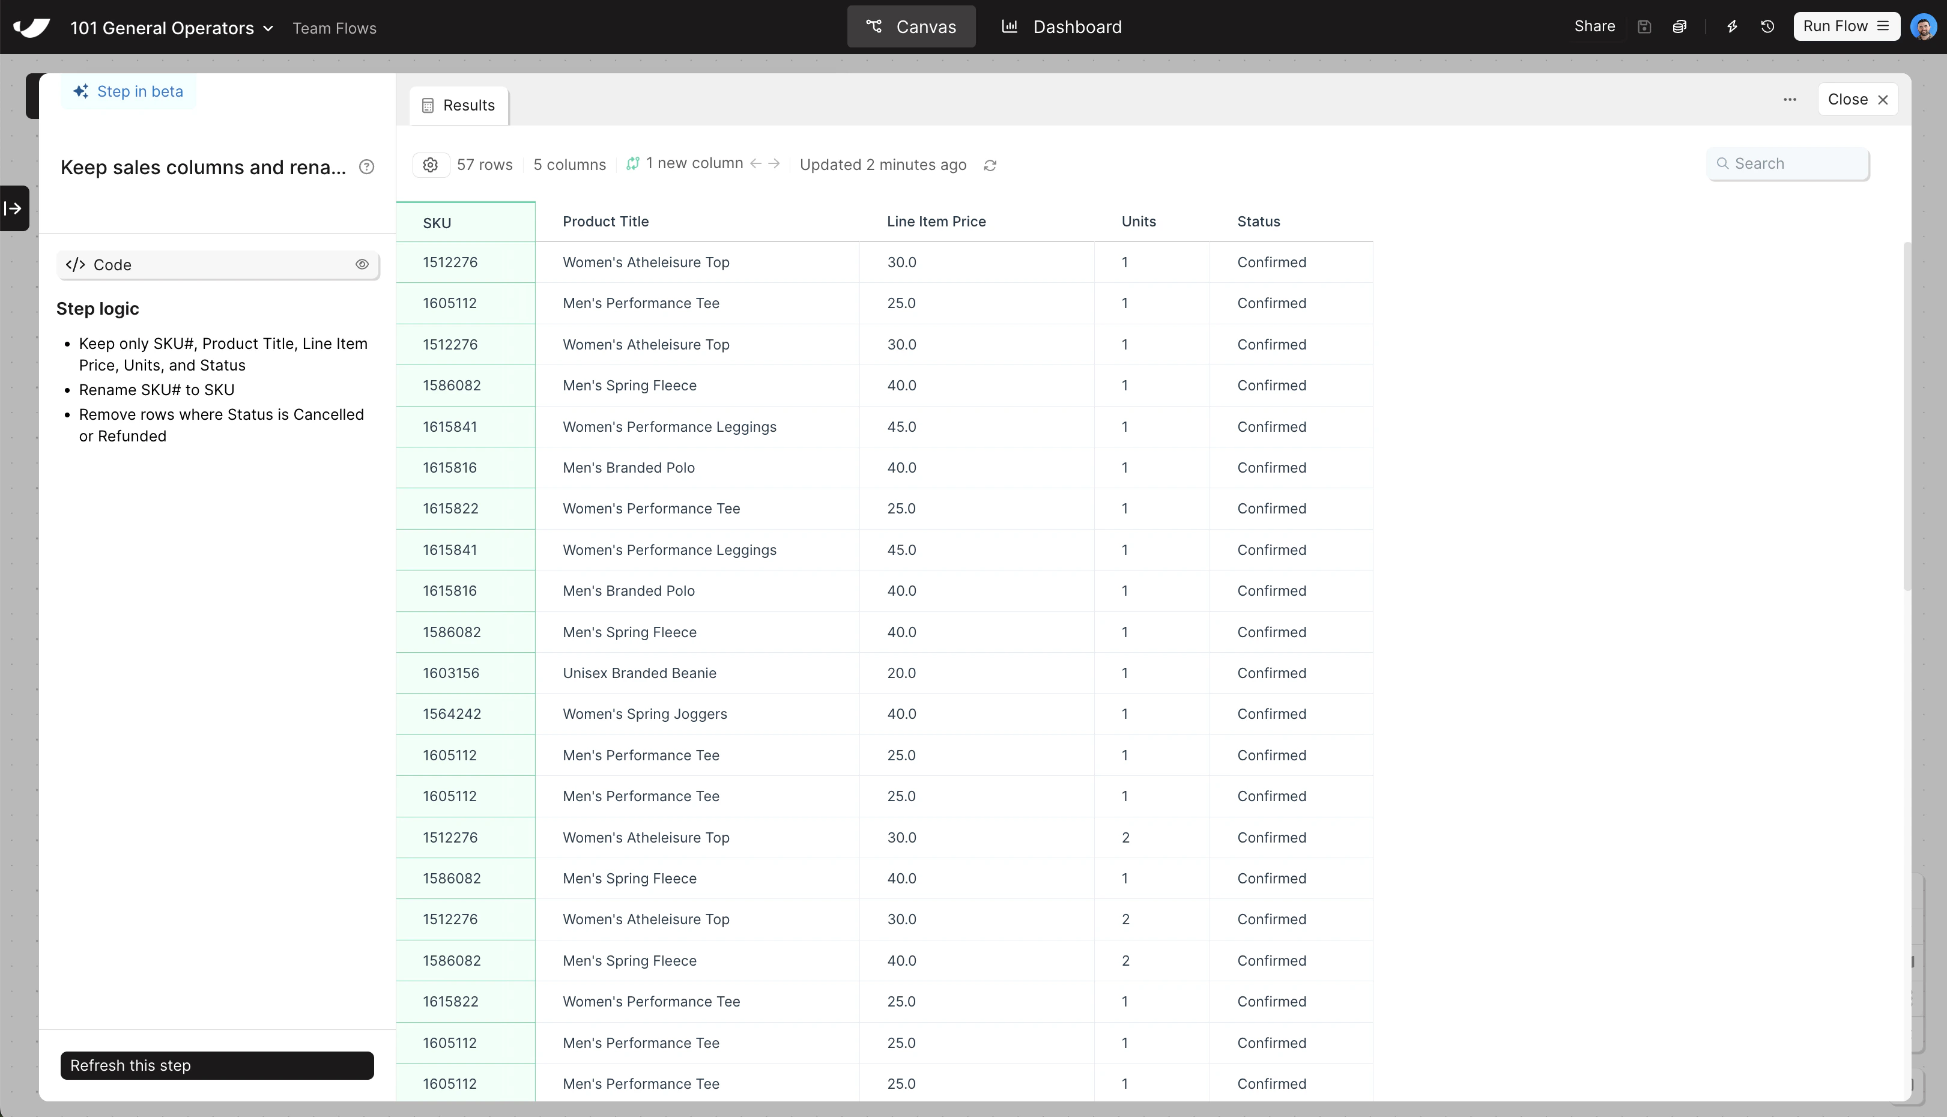Click the Run Flow button

pyautogui.click(x=1846, y=26)
